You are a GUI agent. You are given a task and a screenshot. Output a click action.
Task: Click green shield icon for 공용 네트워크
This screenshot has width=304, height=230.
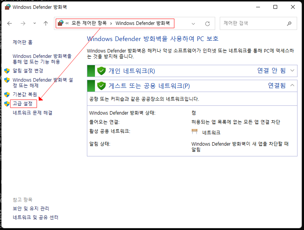click(x=101, y=86)
